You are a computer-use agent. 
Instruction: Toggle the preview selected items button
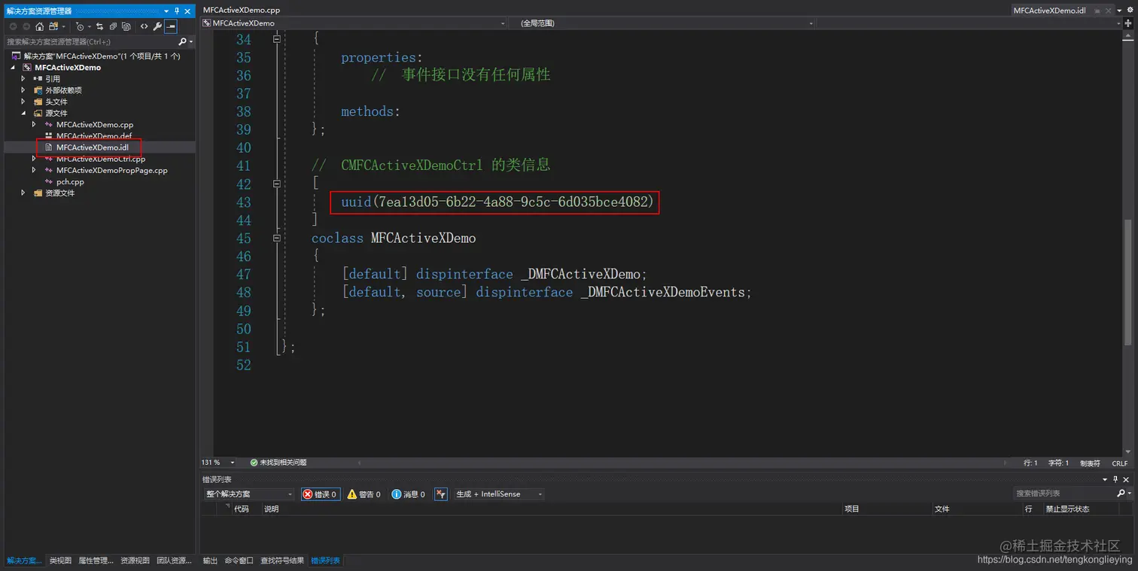[x=171, y=26]
